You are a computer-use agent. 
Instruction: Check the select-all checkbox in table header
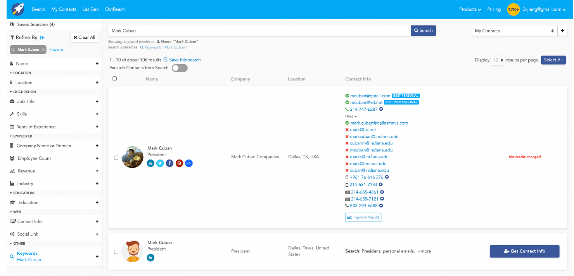pos(114,79)
